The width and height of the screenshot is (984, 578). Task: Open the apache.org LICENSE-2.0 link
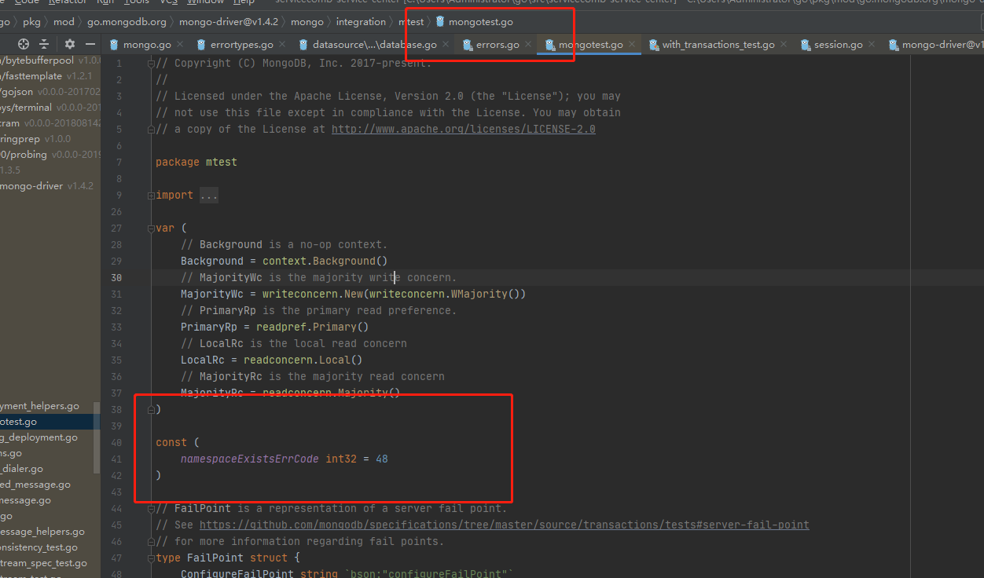click(463, 129)
